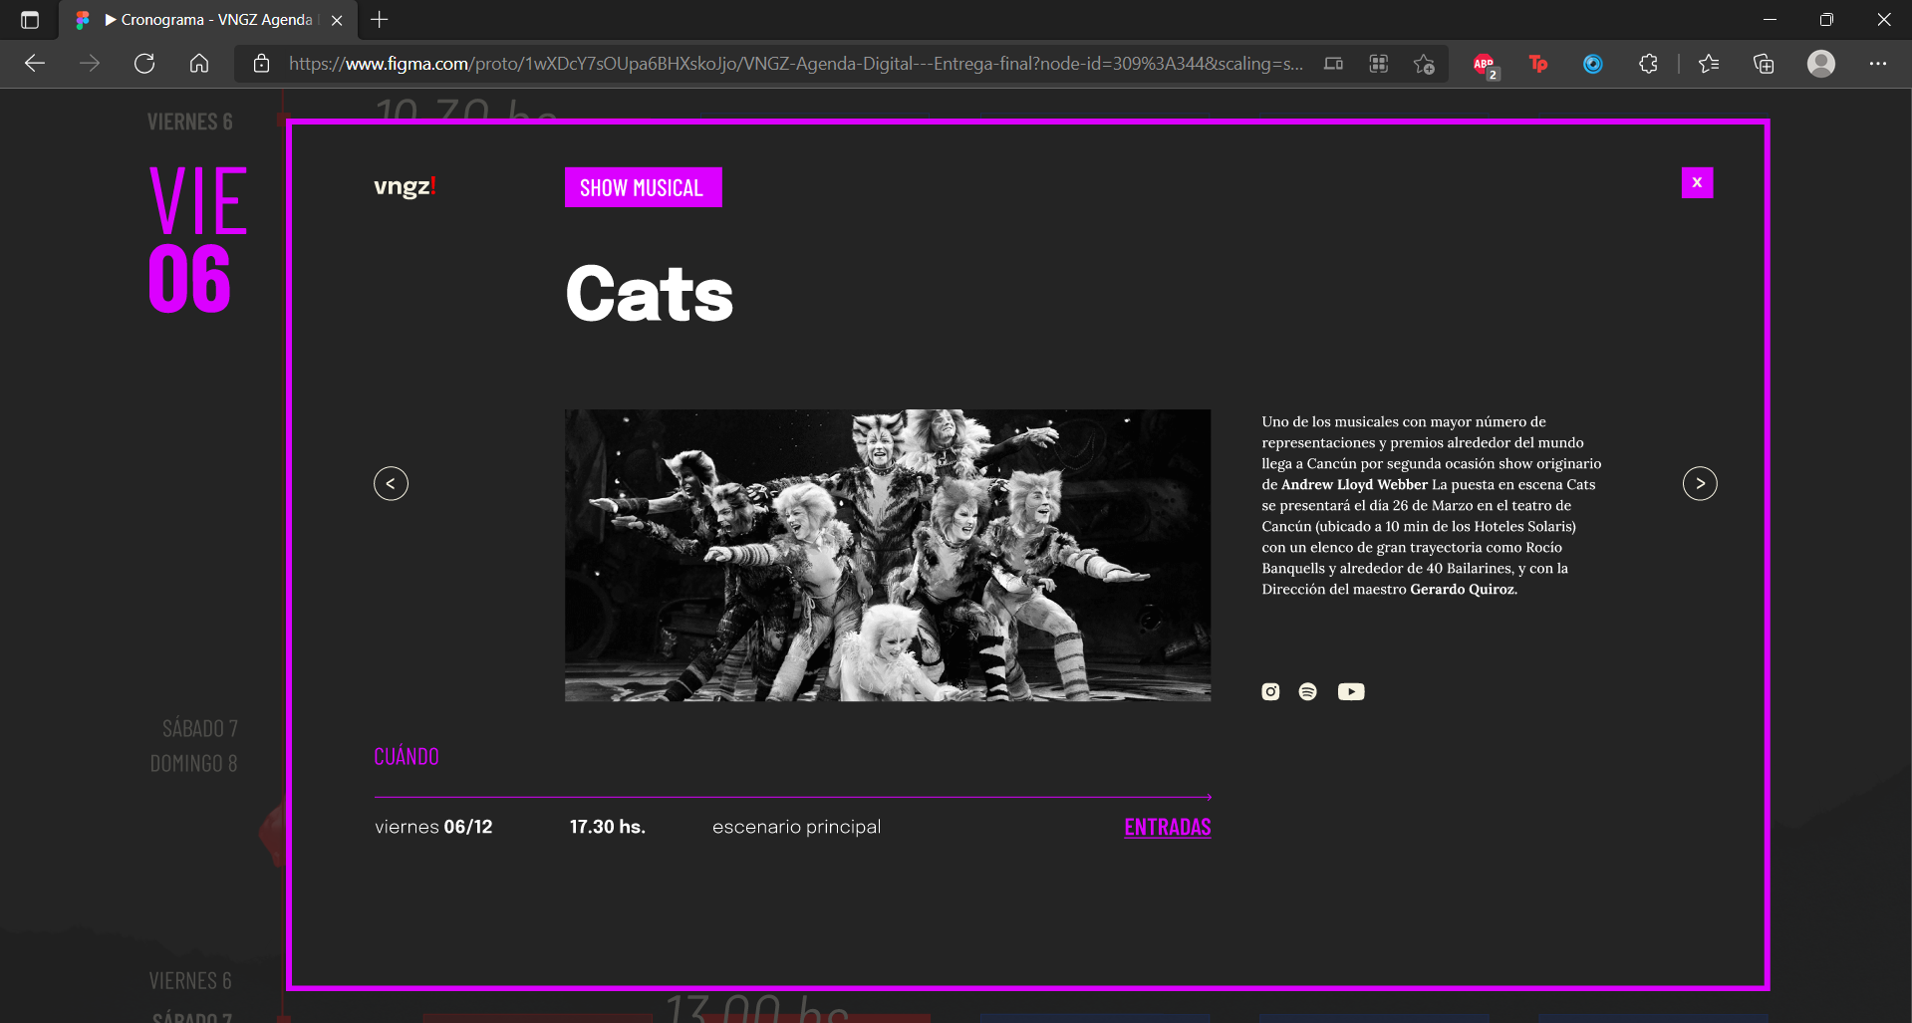
Task: Open the YouTube icon link
Action: pyautogui.click(x=1351, y=691)
